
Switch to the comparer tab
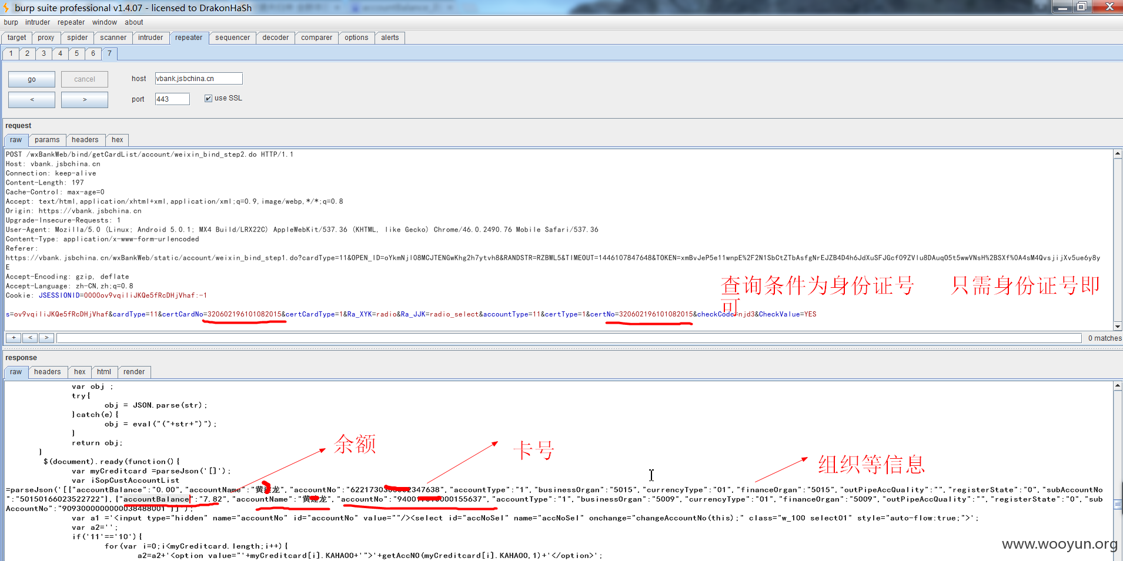[316, 38]
